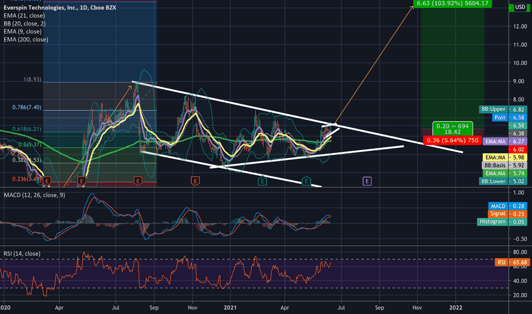Click the 0.786(7.40) Fibonacci level label
This screenshot has width=532, height=314.
coord(27,107)
